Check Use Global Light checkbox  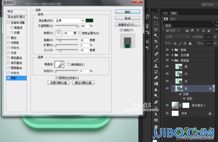click(80, 33)
